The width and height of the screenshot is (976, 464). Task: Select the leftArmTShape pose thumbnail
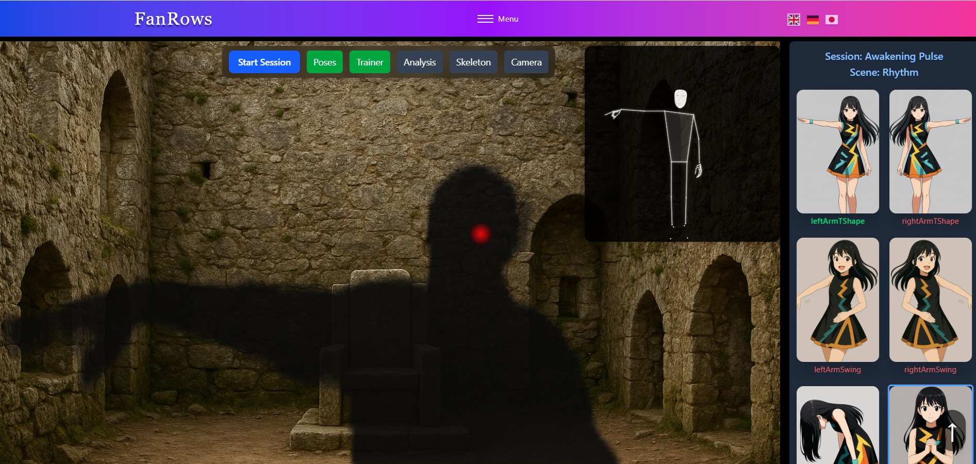point(837,152)
